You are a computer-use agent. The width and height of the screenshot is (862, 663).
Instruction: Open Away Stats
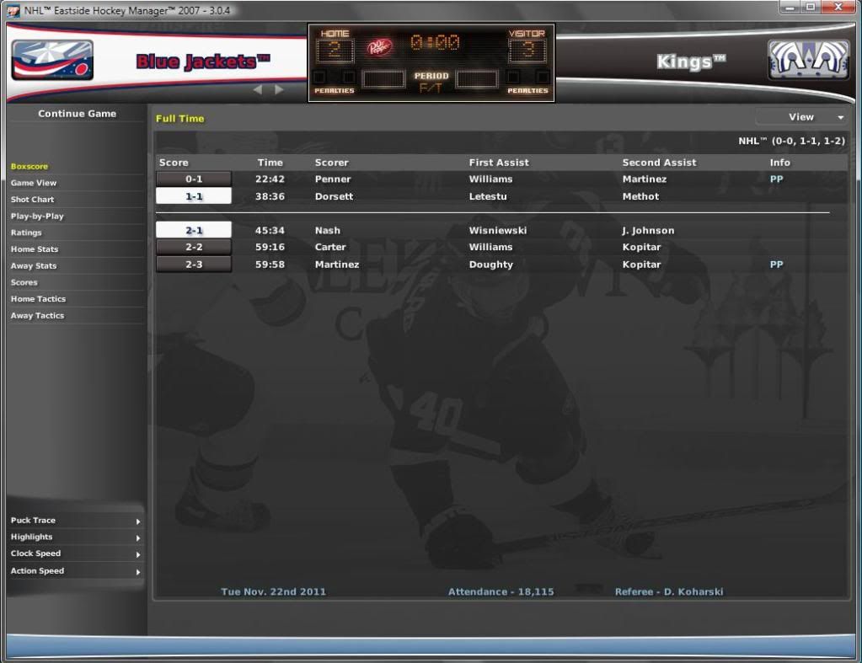34,265
